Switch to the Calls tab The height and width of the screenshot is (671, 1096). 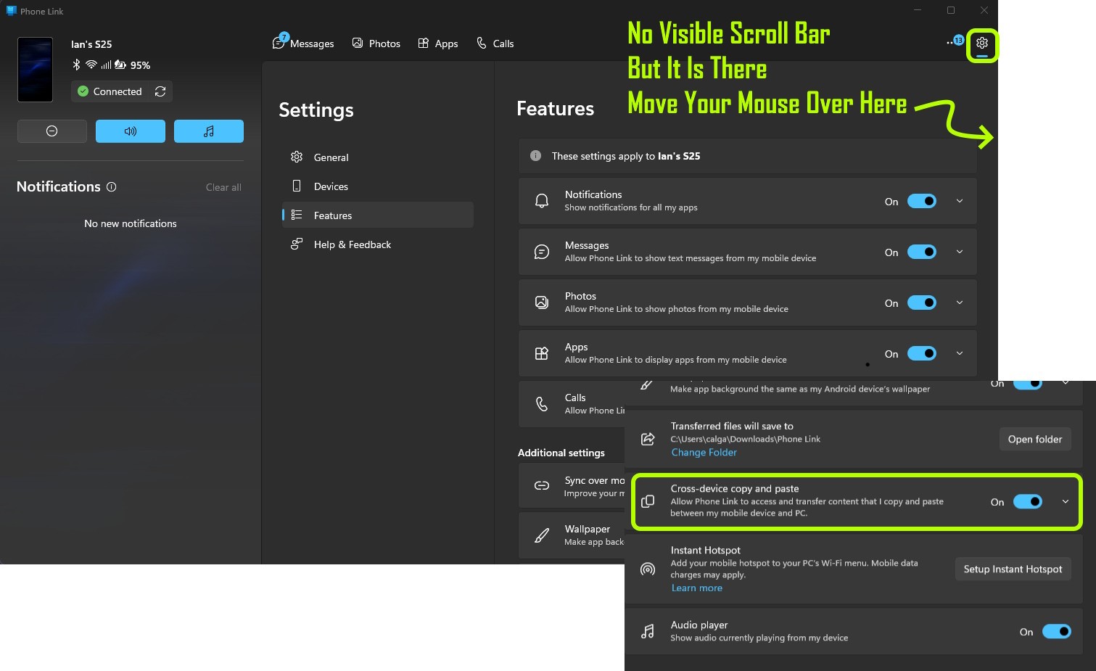click(x=495, y=44)
